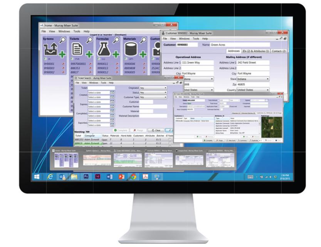Open the Status dropdown in Ticket Search
The image size is (321, 247).
coord(153,93)
